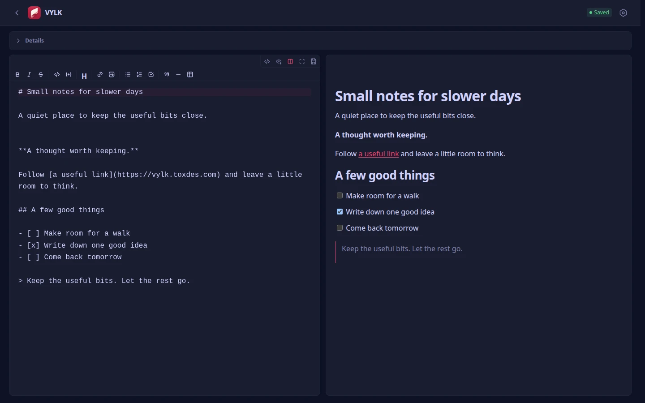Uncheck the 'Write down one good idea' checkbox
Screen dimensions: 645x403
(340, 212)
